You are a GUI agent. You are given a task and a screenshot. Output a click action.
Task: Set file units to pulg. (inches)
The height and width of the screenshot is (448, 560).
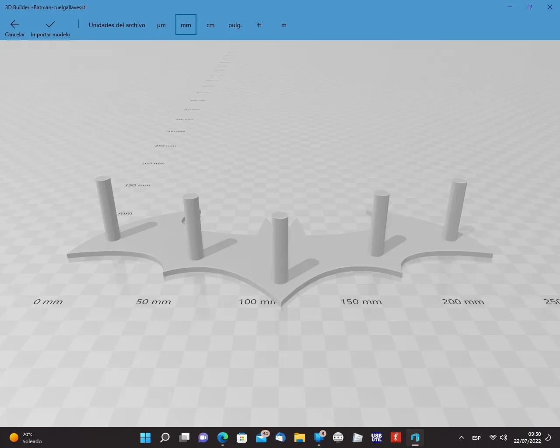(x=235, y=25)
